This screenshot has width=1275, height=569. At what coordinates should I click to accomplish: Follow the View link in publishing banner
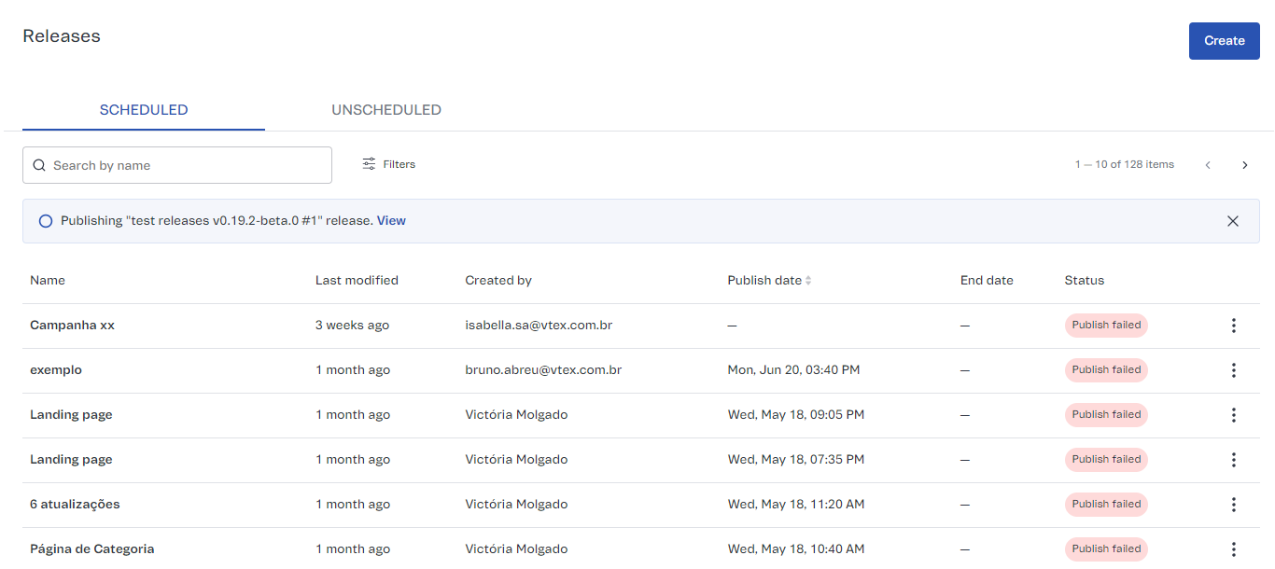(x=391, y=221)
